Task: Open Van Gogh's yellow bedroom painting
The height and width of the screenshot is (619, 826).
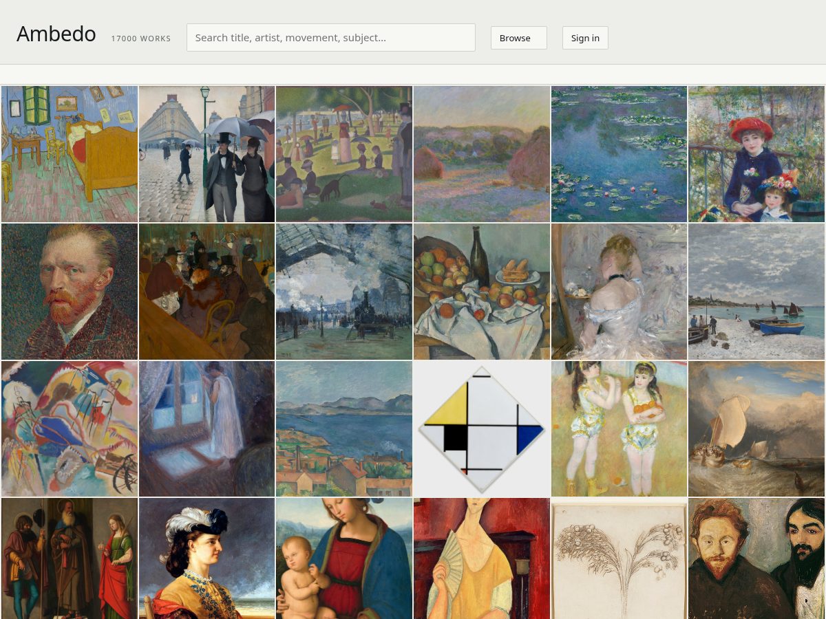Action: point(70,154)
